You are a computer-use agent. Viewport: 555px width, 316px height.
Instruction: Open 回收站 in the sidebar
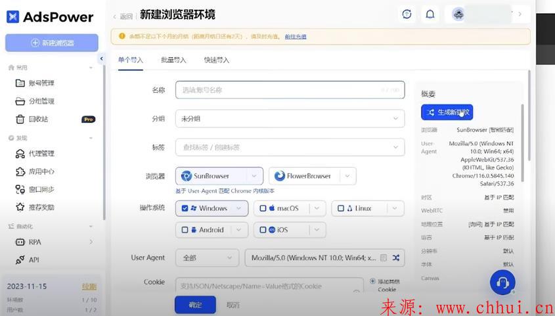[32, 120]
